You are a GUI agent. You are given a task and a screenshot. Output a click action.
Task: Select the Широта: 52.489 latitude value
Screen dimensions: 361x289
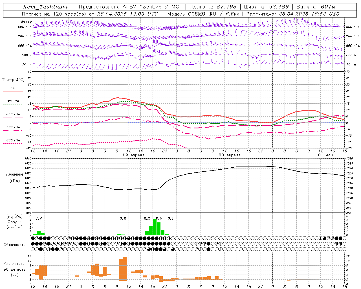266,7
